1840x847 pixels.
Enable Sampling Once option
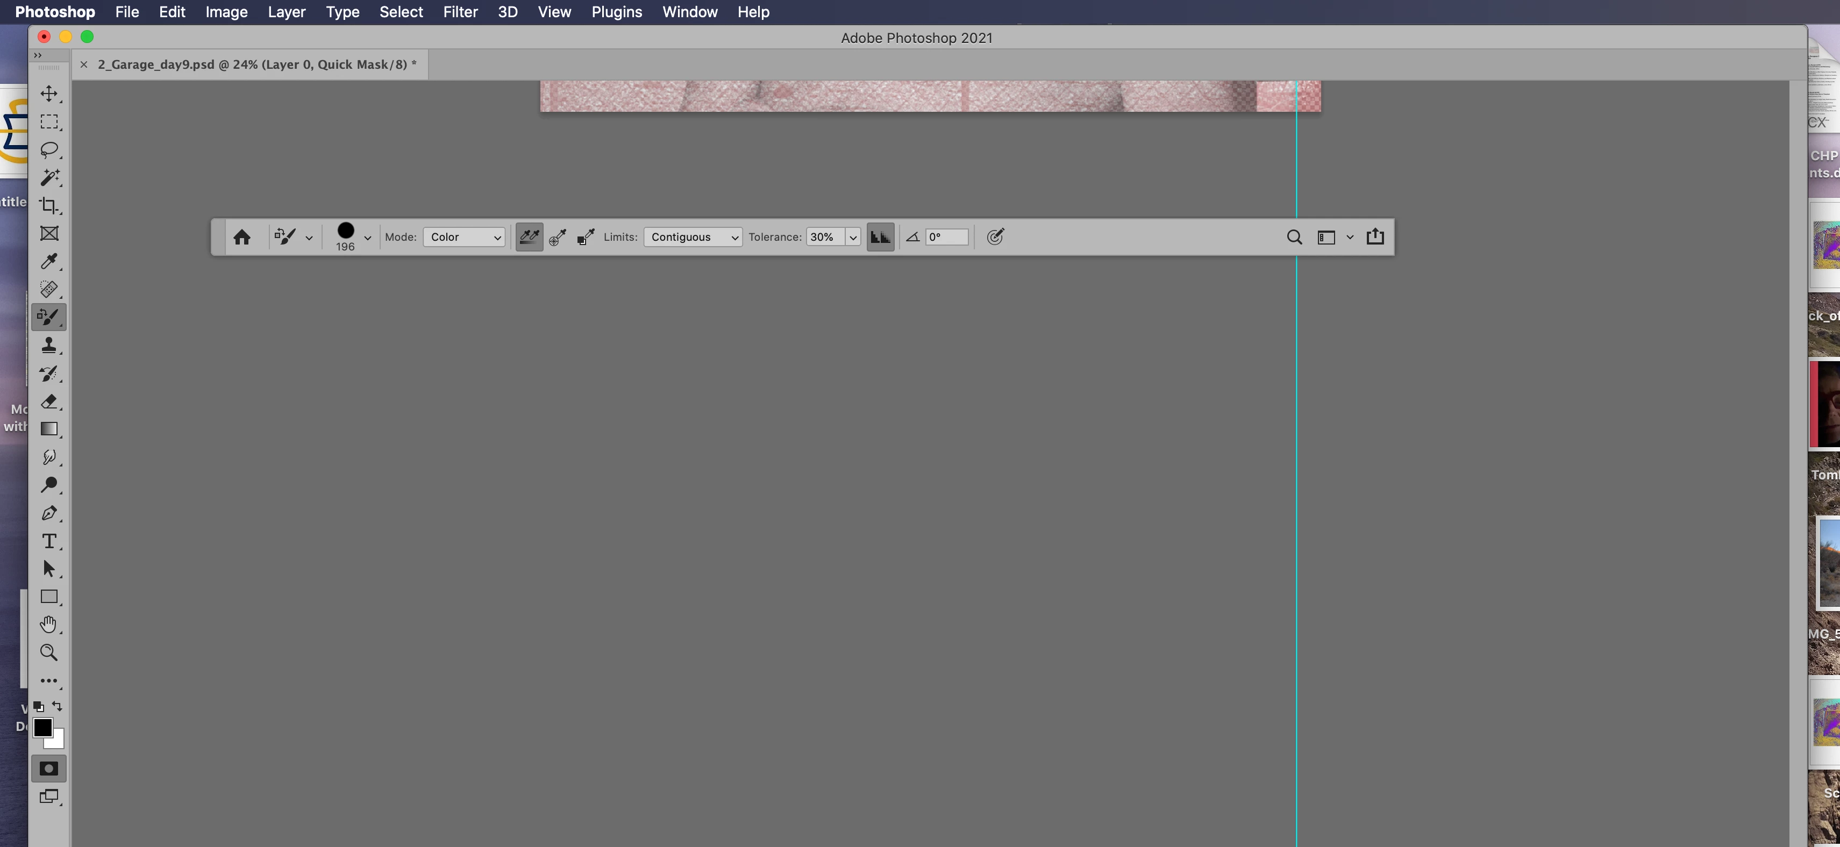(558, 237)
